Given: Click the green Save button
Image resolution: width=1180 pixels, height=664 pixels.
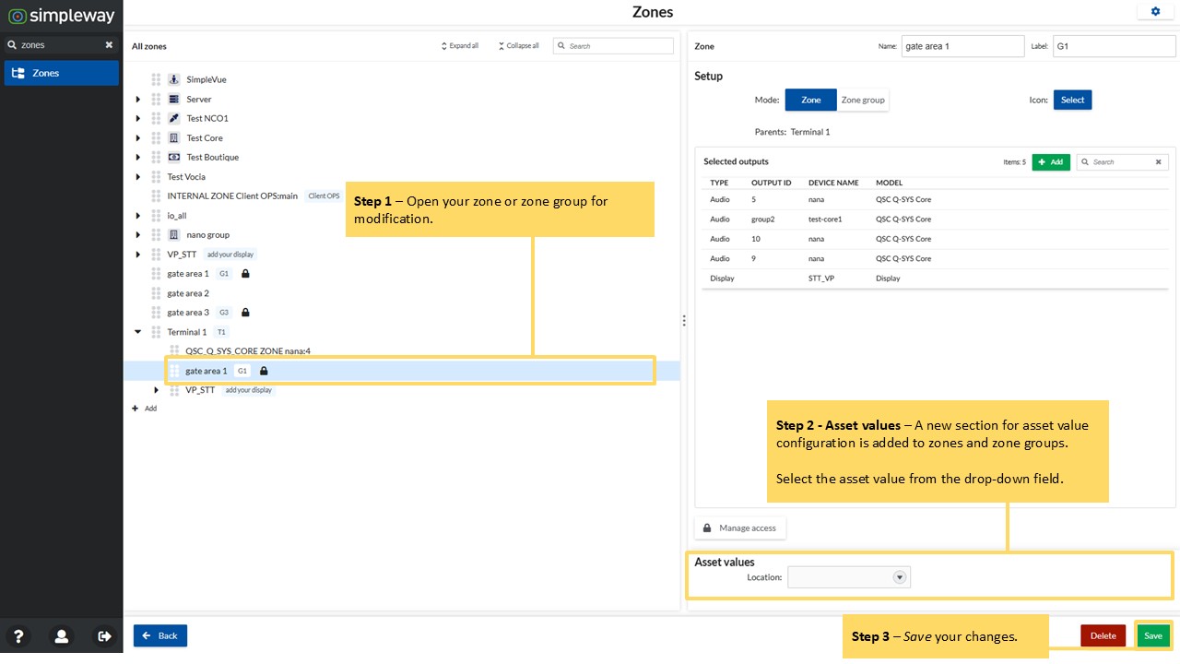Looking at the screenshot, I should (x=1153, y=635).
